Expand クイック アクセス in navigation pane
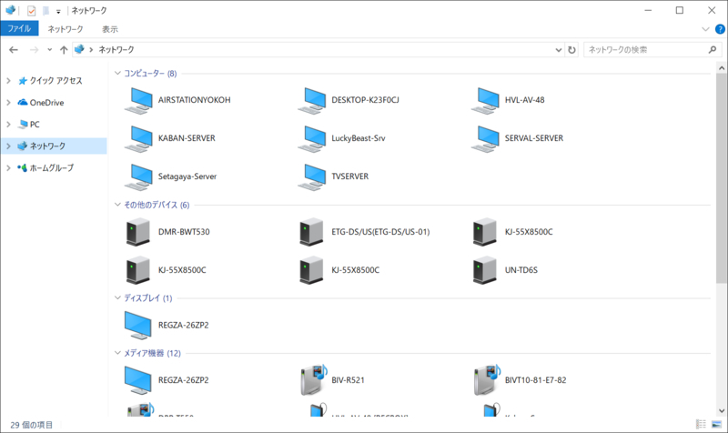Viewport: 728px width, 433px height. 8,81
